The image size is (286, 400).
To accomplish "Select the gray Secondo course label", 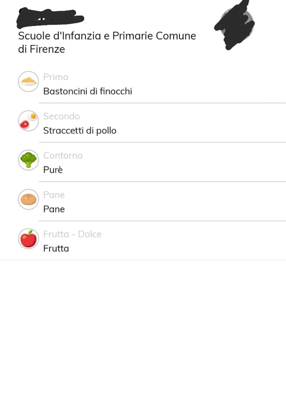I will click(x=61, y=116).
